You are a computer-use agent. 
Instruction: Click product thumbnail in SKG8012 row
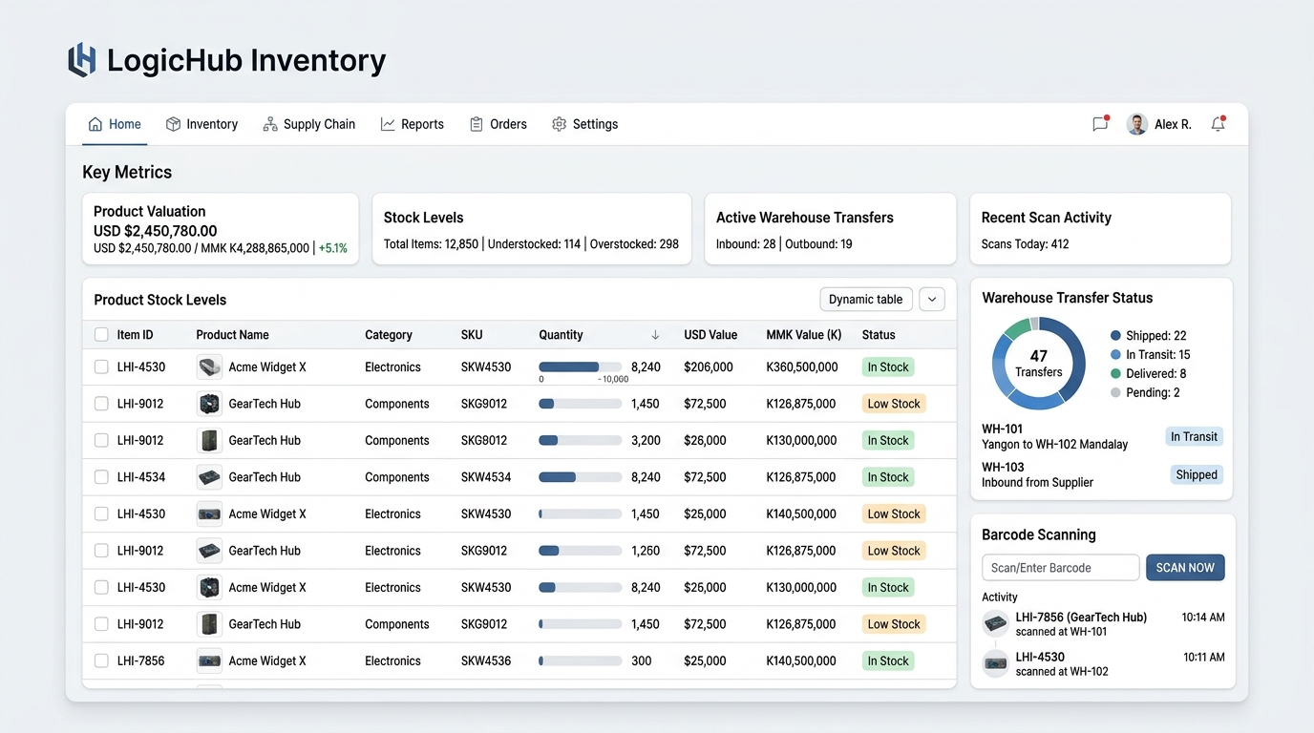coord(209,441)
